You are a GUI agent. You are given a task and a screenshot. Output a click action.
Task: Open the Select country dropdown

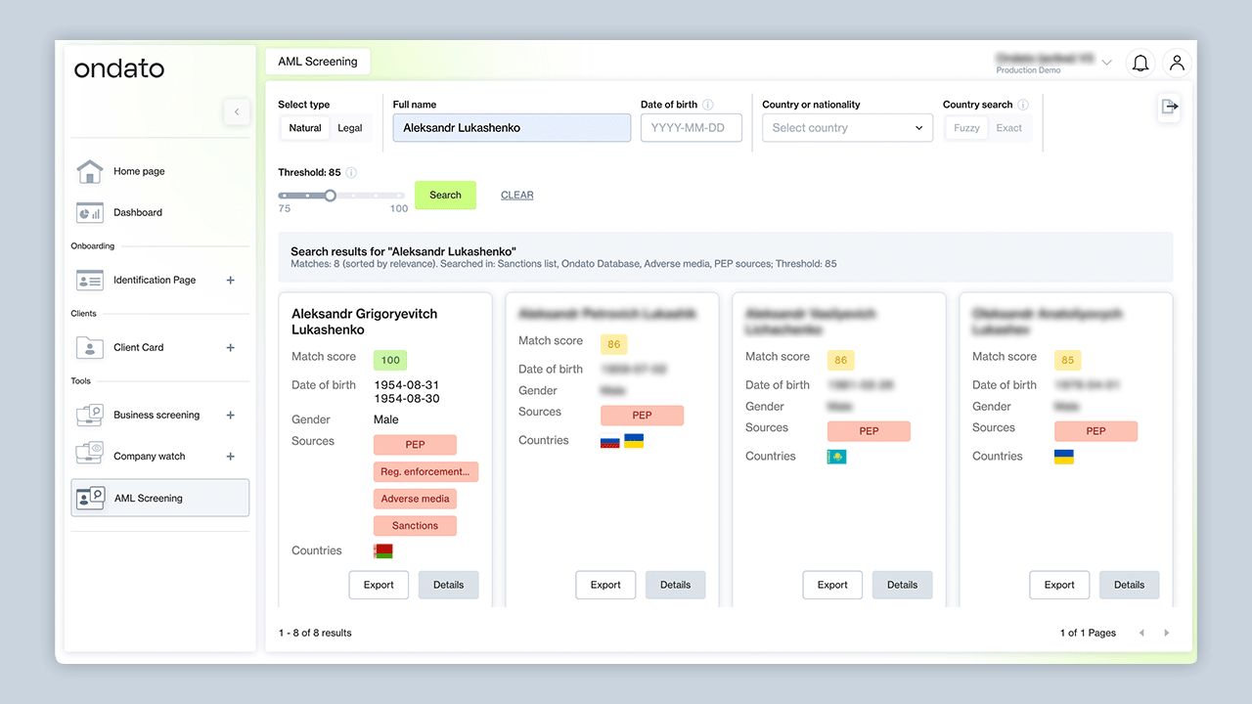(x=847, y=128)
